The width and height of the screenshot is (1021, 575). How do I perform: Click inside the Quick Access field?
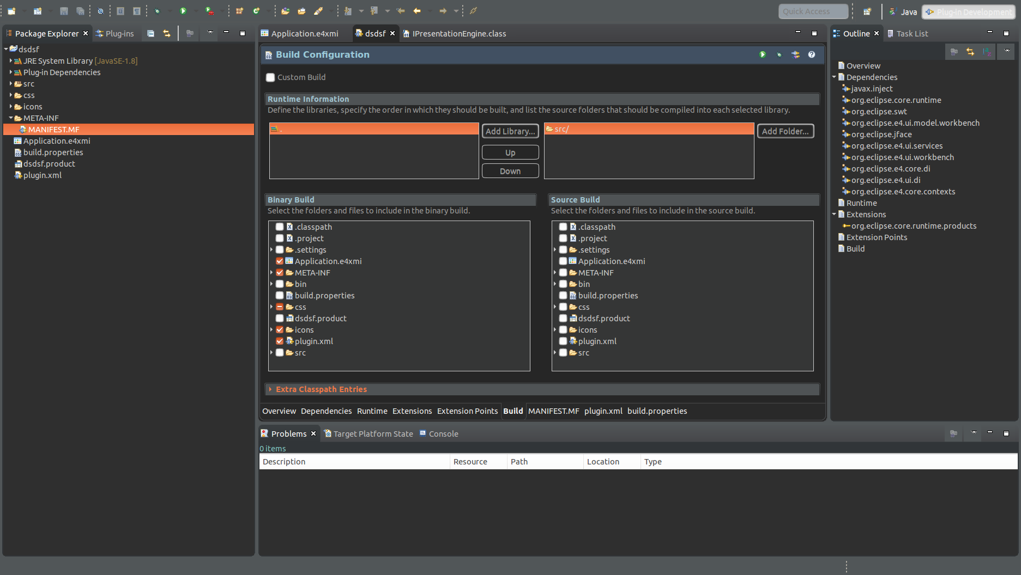(x=813, y=11)
